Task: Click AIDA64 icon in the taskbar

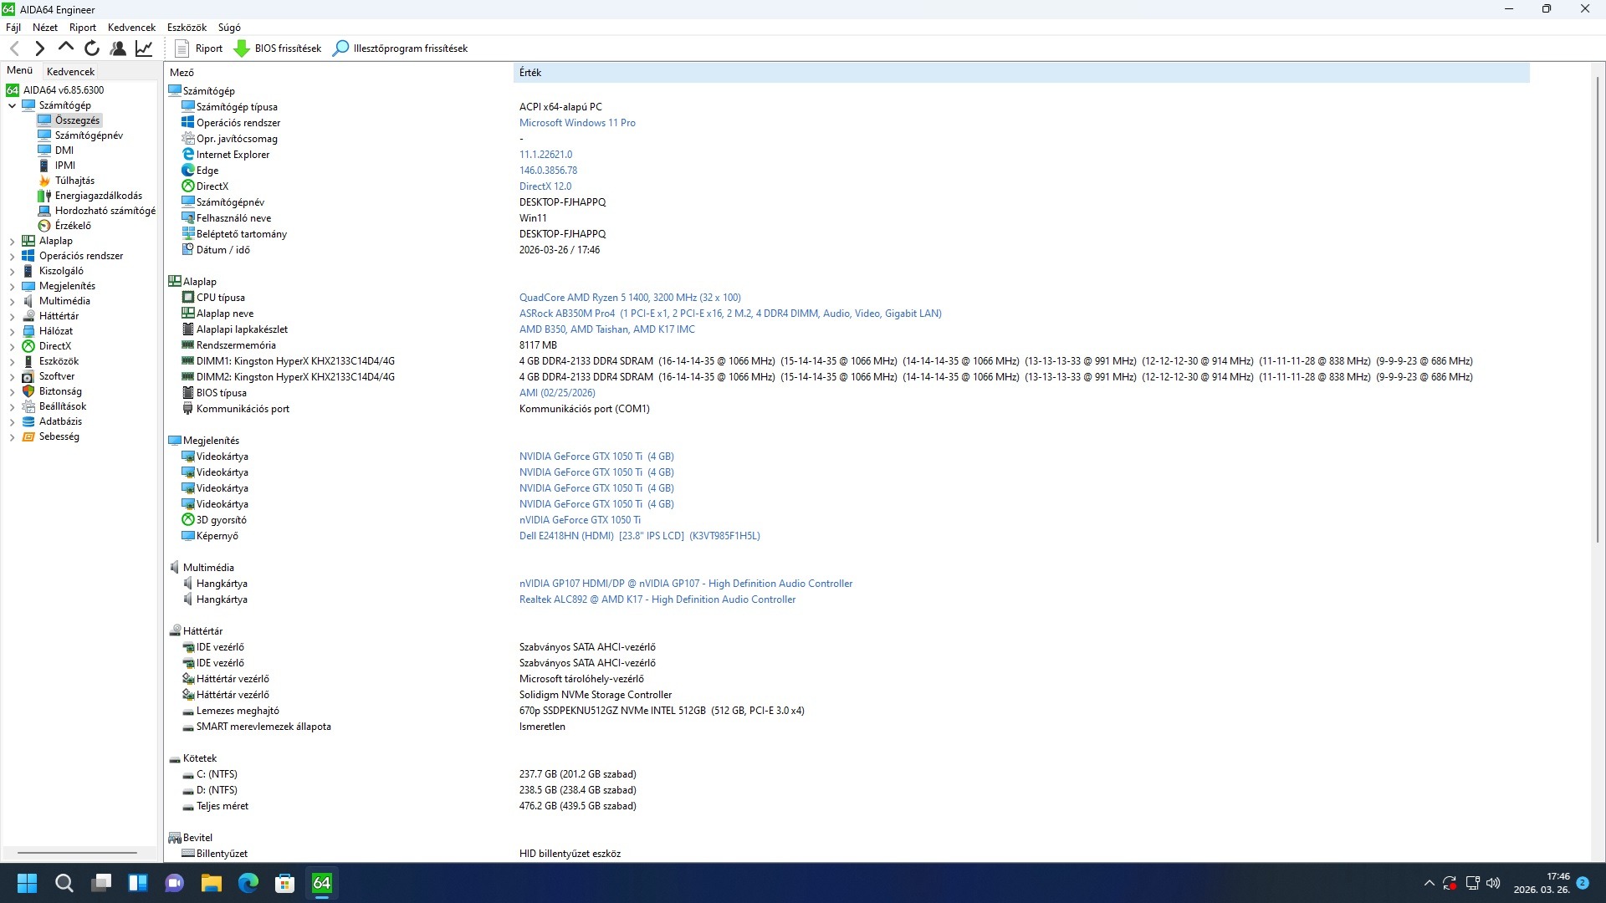Action: click(322, 883)
